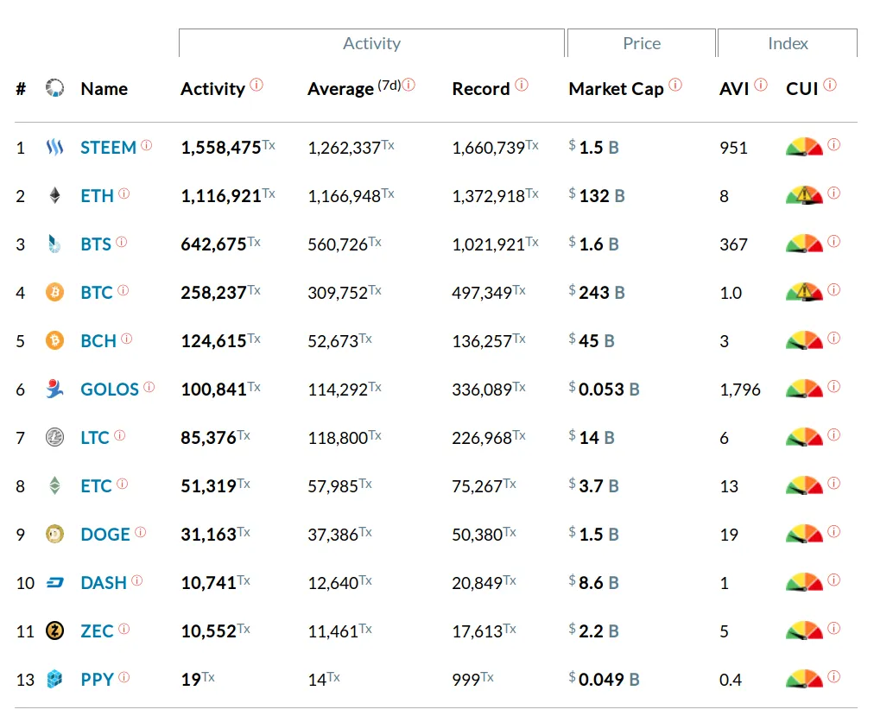Open the DOGE coin link
This screenshot has width=874, height=716.
tap(104, 535)
